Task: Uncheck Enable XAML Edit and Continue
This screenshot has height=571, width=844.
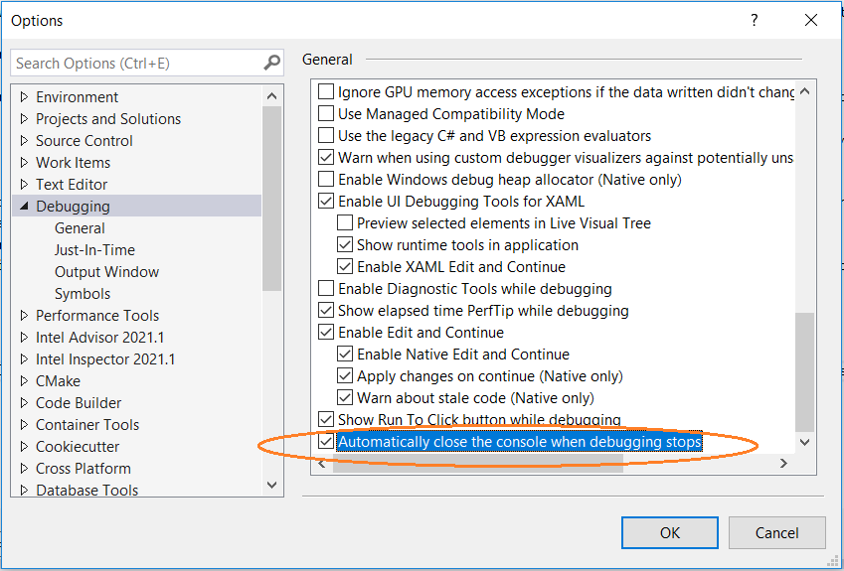Action: tap(345, 267)
